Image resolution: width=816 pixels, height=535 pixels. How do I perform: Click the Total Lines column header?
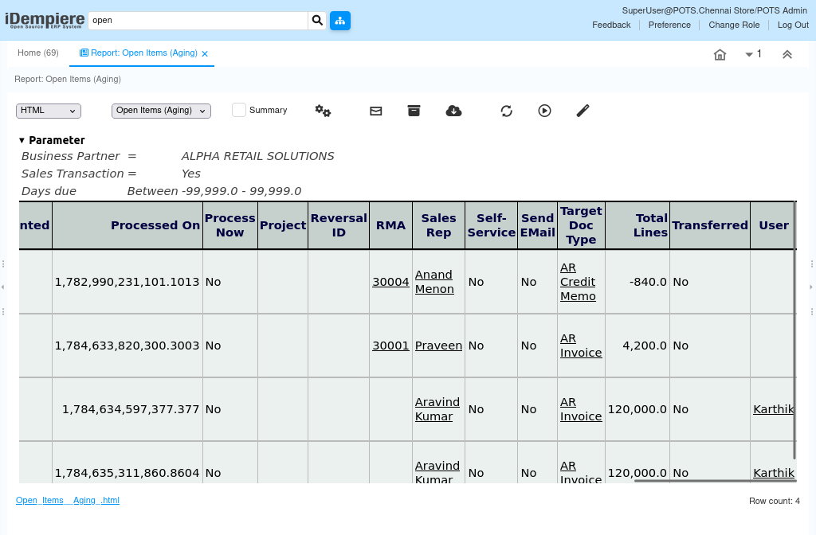click(x=637, y=225)
